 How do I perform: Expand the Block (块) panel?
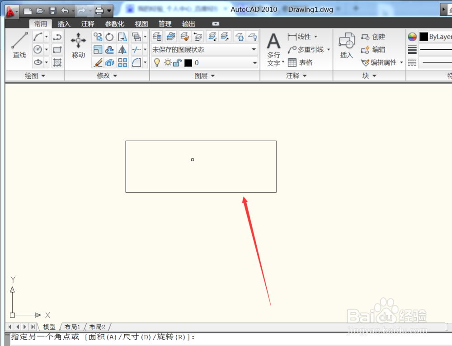369,76
